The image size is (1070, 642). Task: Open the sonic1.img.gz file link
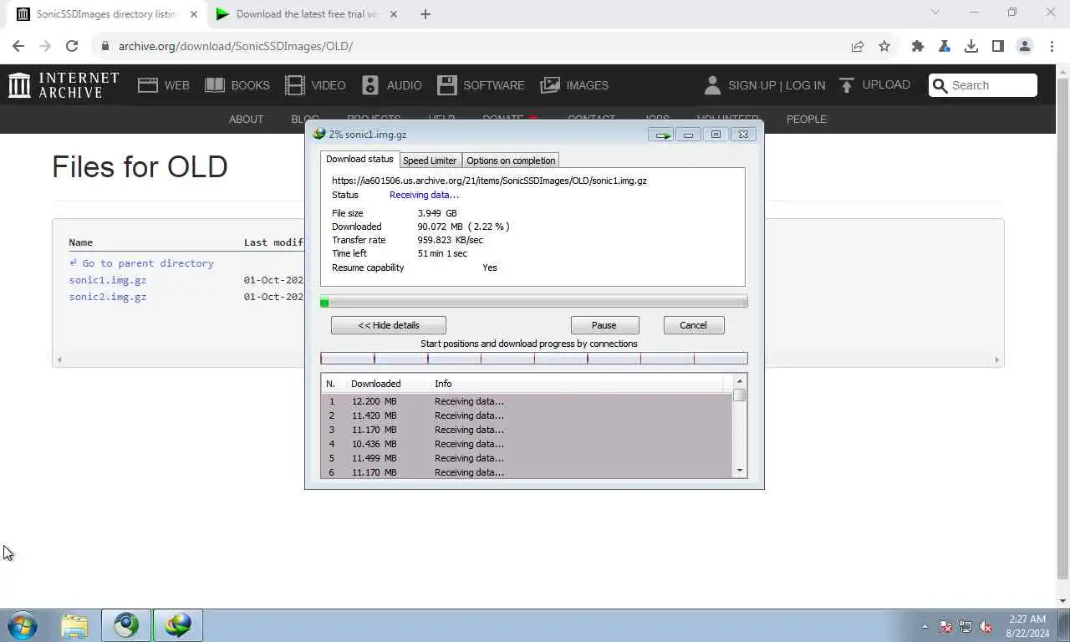tap(108, 280)
